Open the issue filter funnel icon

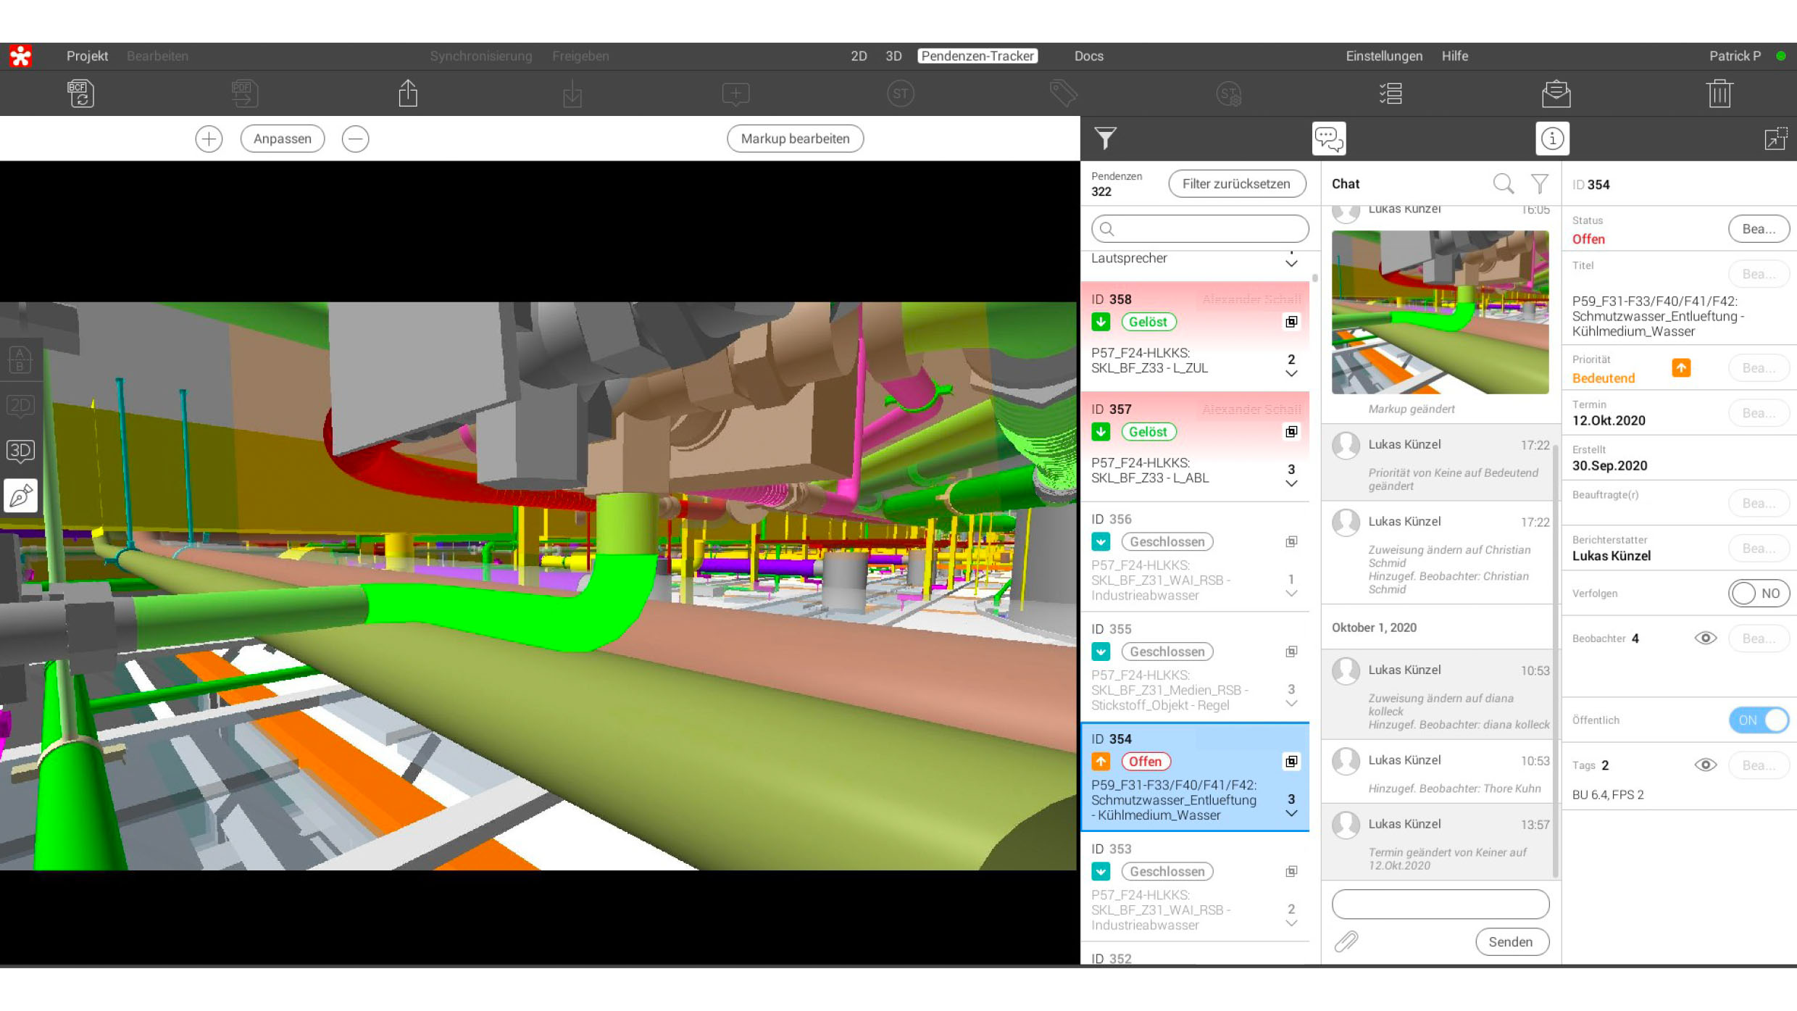coord(1105,138)
